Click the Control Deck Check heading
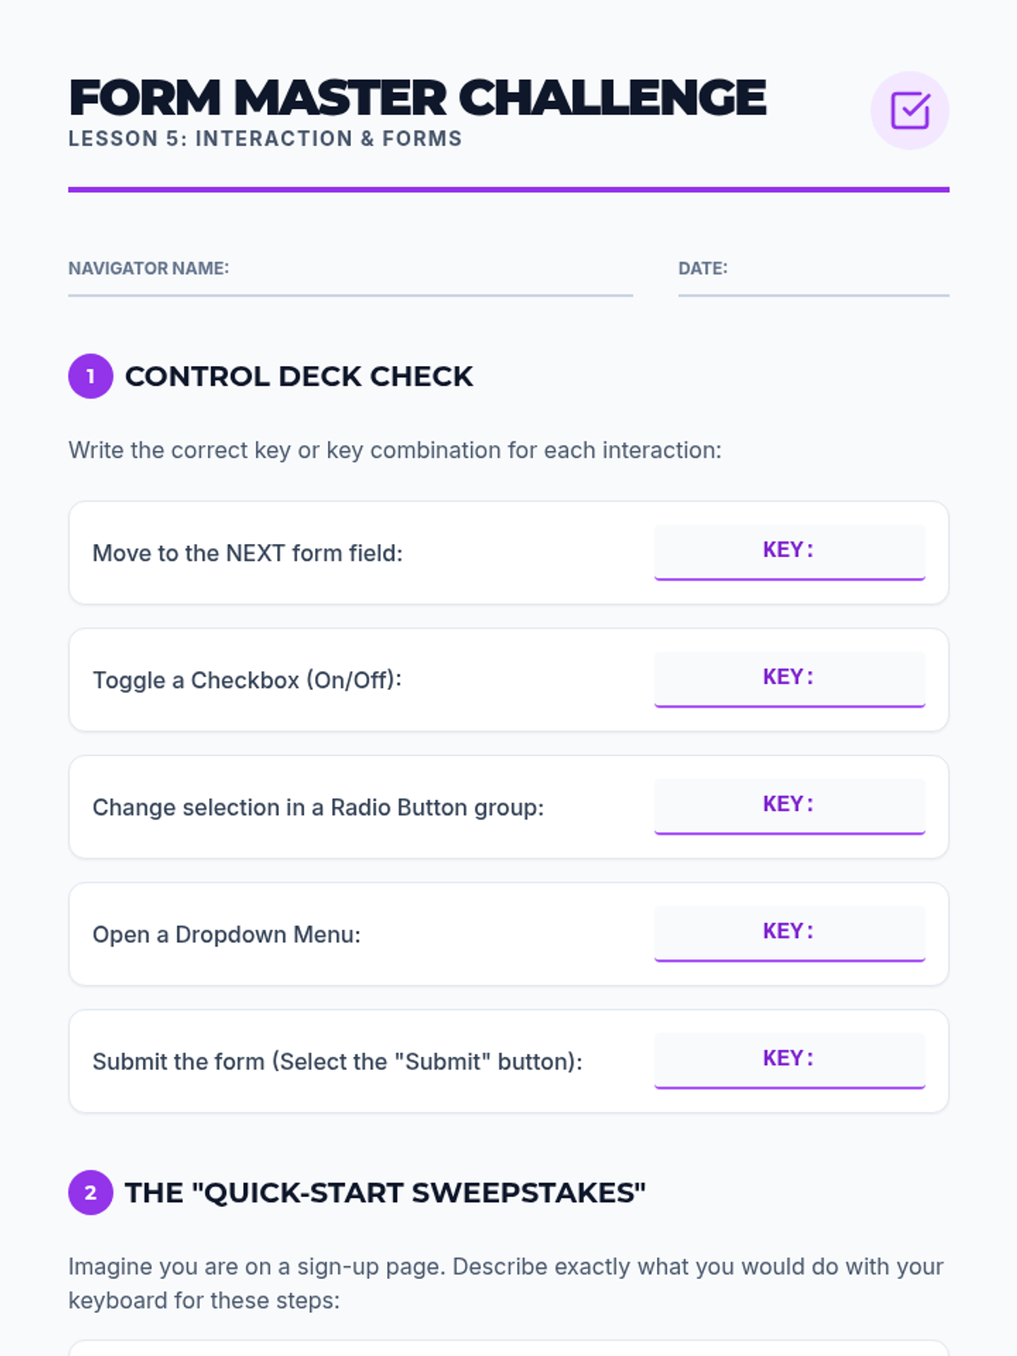 [298, 376]
